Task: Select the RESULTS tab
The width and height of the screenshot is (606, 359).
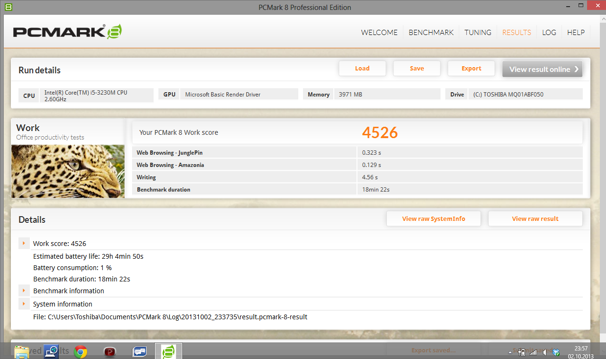Action: click(517, 32)
